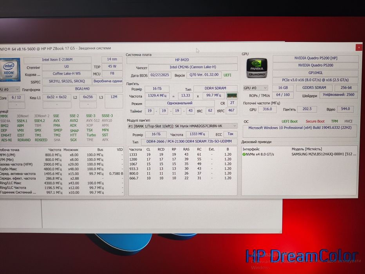This screenshot has height=274, width=365.
Task: Close the HWiNFO summary window
Action: pos(359,47)
